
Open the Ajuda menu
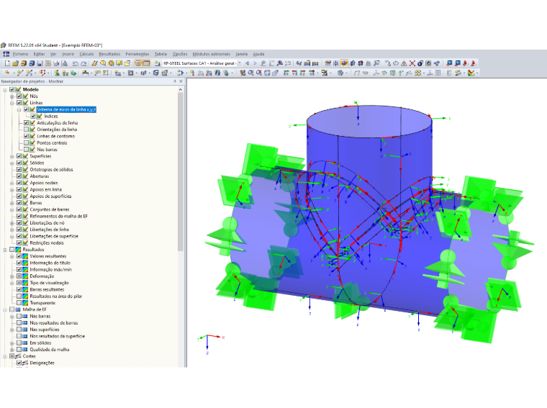258,54
